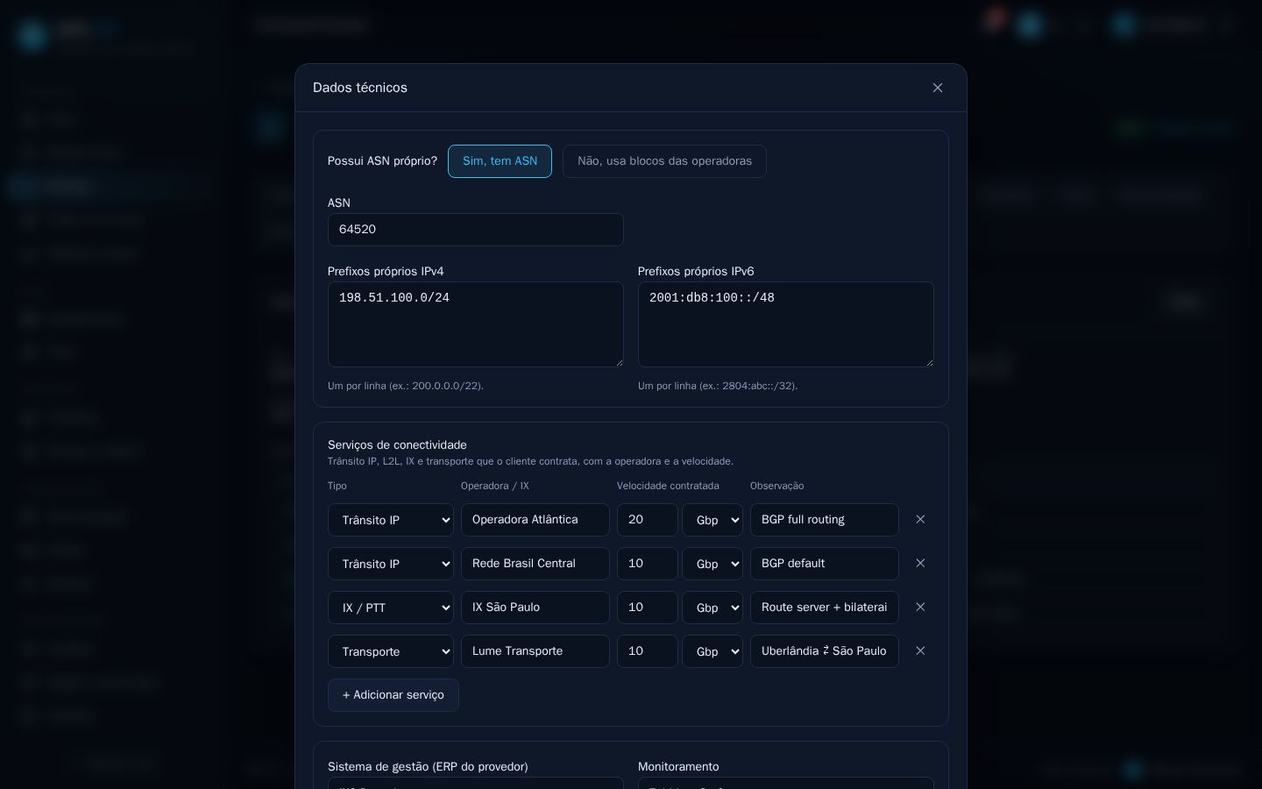Open type dropdown for Rede Brasil Central row
The image size is (1262, 789).
pos(391,564)
